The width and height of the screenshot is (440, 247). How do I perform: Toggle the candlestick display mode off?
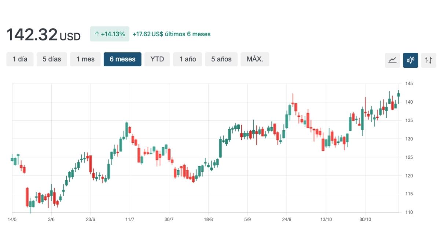[410, 60]
